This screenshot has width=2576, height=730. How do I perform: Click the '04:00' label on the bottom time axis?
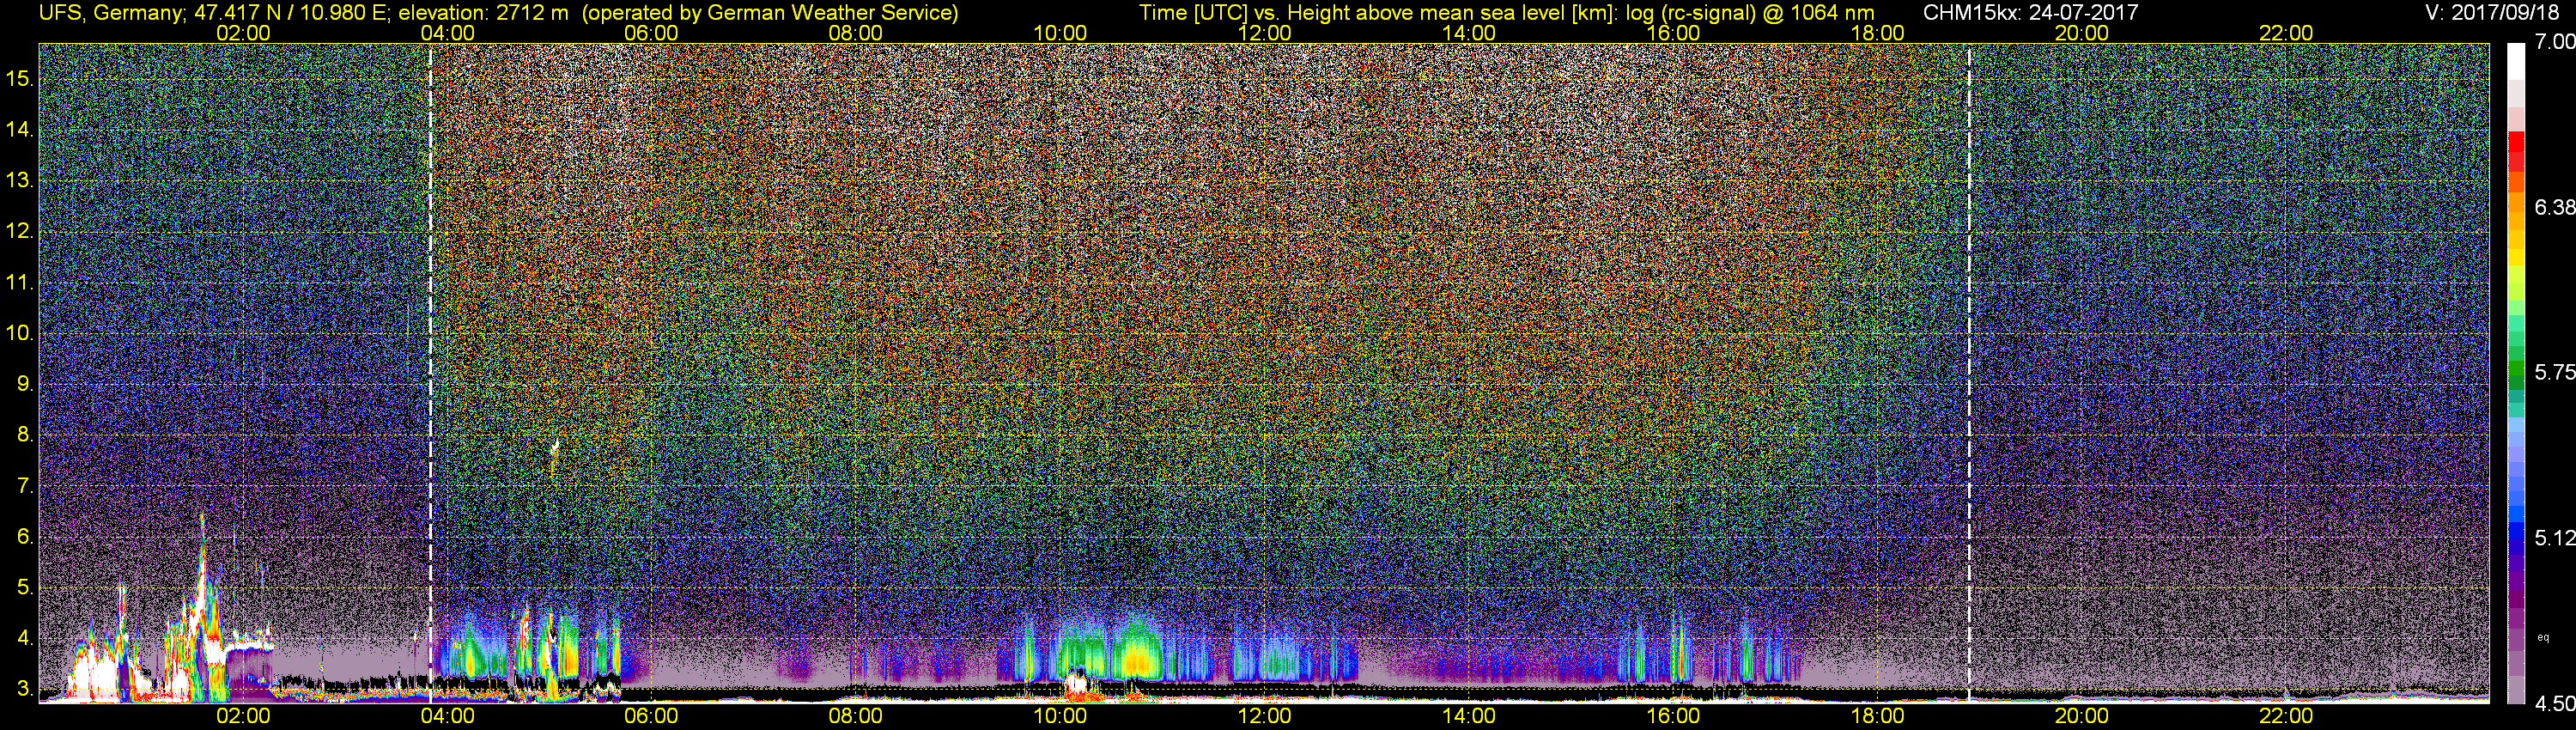point(447,716)
